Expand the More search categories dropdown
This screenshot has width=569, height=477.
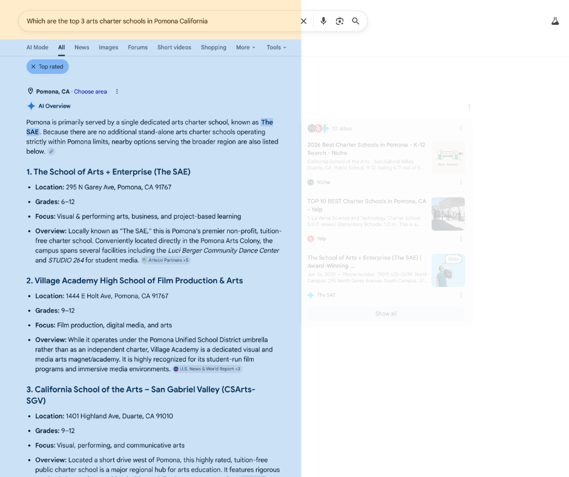coord(246,48)
